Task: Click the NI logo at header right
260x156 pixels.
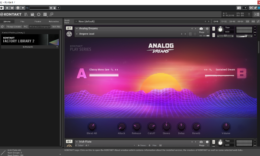Action: [257, 14]
